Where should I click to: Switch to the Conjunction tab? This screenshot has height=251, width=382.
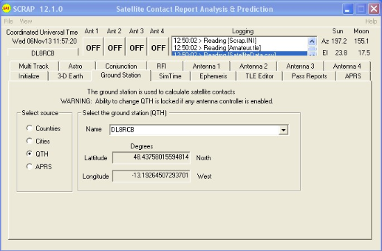pos(121,66)
